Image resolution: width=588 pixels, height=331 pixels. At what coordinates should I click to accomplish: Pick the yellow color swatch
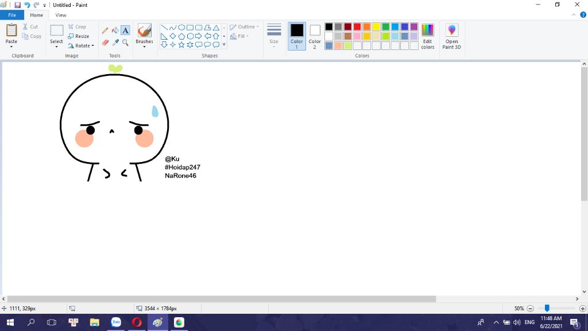[x=376, y=26]
